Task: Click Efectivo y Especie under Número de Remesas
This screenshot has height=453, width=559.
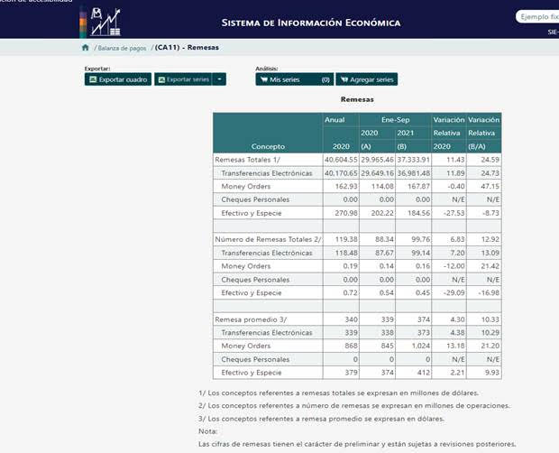Action: pos(252,293)
